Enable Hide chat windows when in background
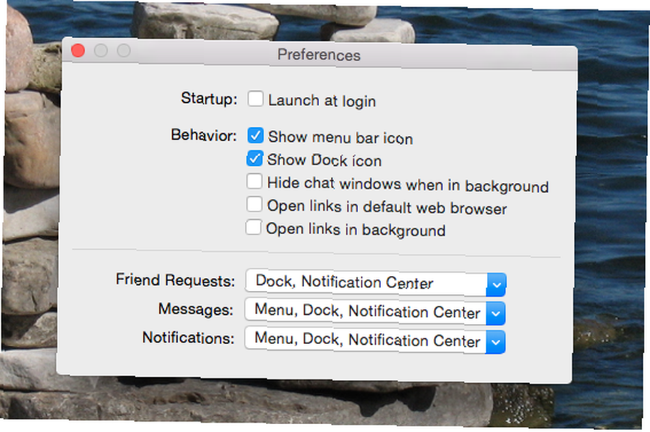Screen dimensions: 650x432 [x=254, y=182]
